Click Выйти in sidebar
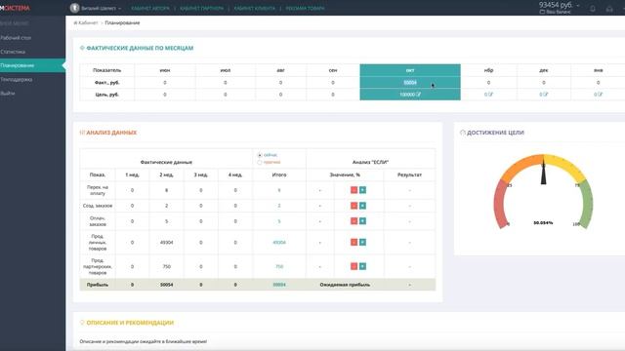The width and height of the screenshot is (625, 351). tap(8, 94)
